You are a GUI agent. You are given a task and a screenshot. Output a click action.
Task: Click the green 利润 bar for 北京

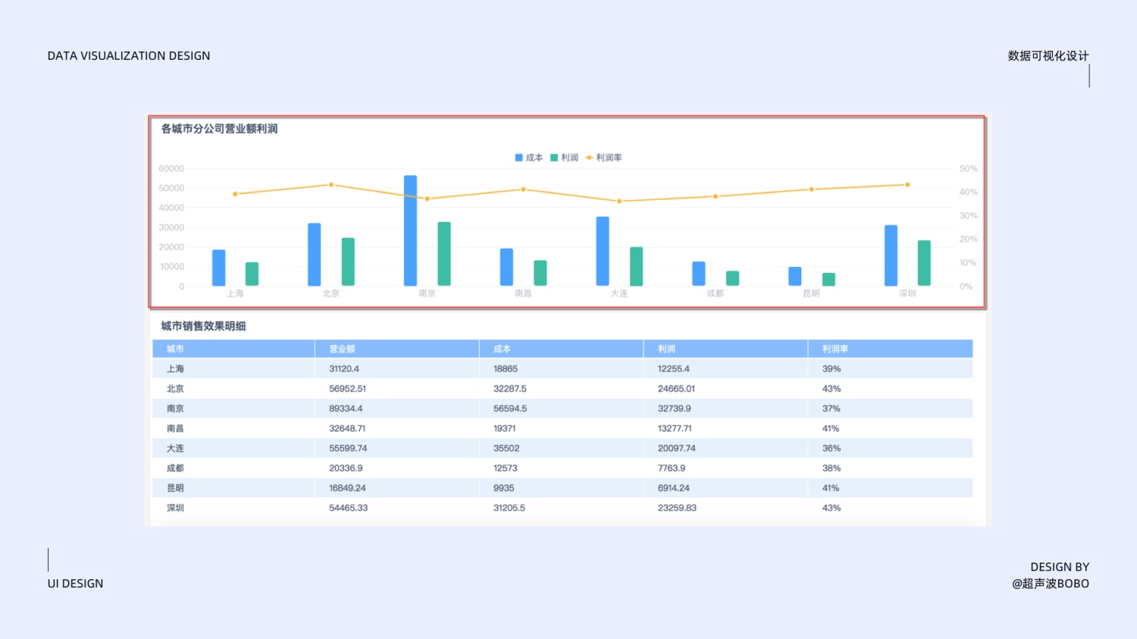[348, 262]
